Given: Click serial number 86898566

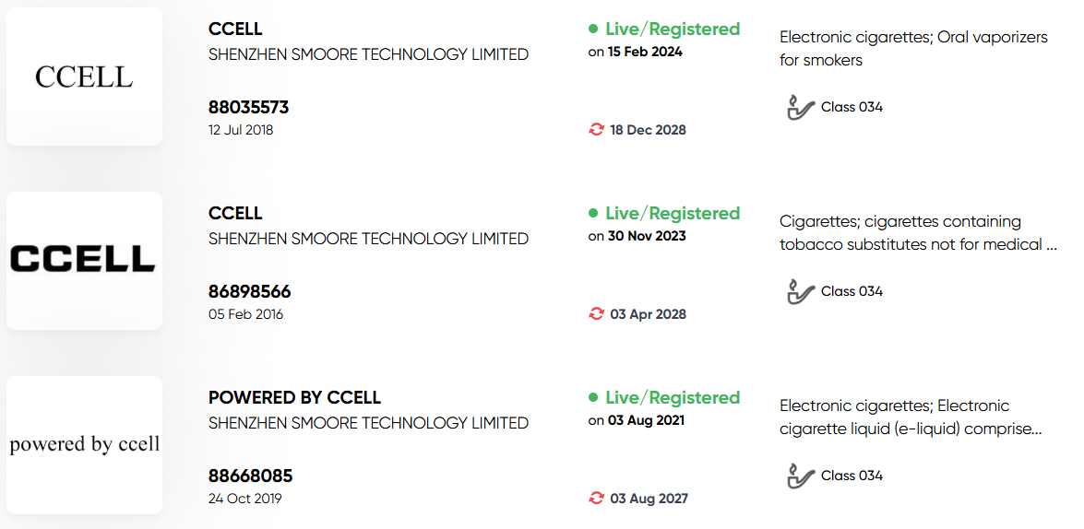Looking at the screenshot, I should click(250, 291).
